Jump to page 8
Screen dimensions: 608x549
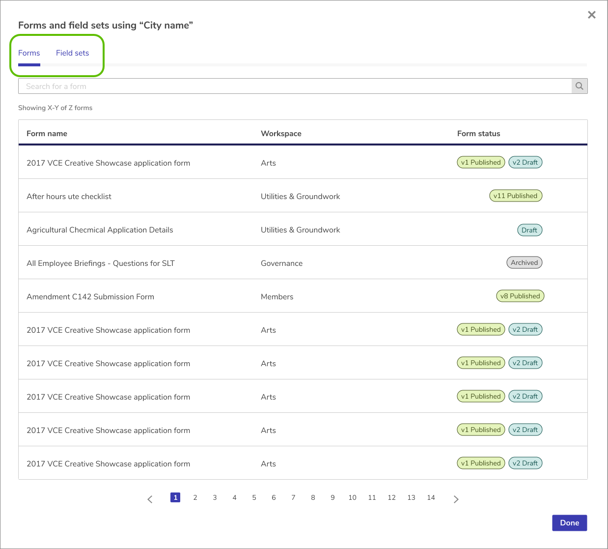coord(313,497)
